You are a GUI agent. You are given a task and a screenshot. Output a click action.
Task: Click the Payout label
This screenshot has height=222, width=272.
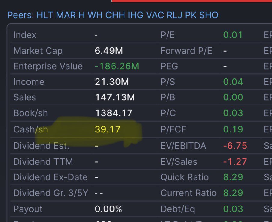[28, 209]
